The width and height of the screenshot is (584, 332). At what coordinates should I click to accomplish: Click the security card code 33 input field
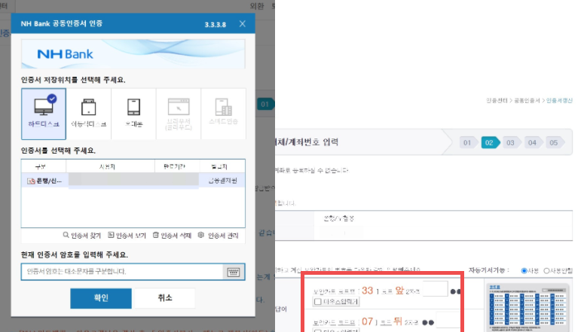[436, 289]
